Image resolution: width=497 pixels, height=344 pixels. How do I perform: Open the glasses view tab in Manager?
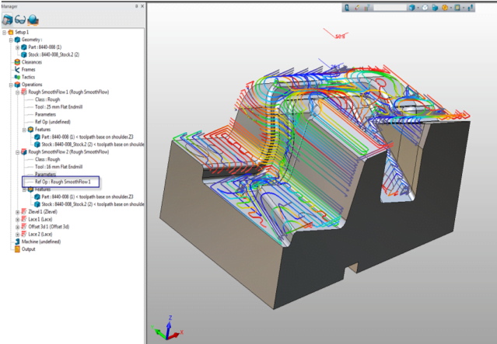point(21,19)
